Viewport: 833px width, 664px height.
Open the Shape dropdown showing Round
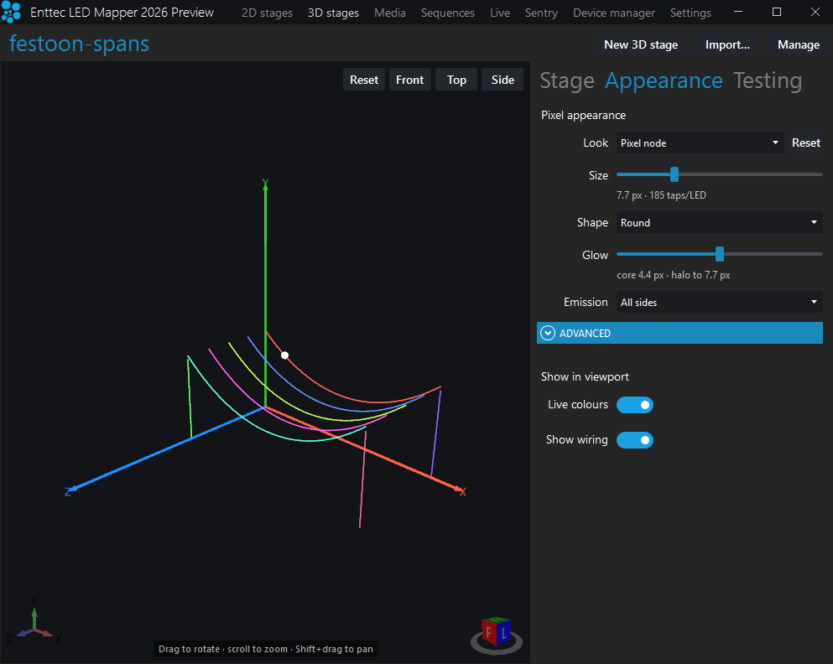point(719,223)
